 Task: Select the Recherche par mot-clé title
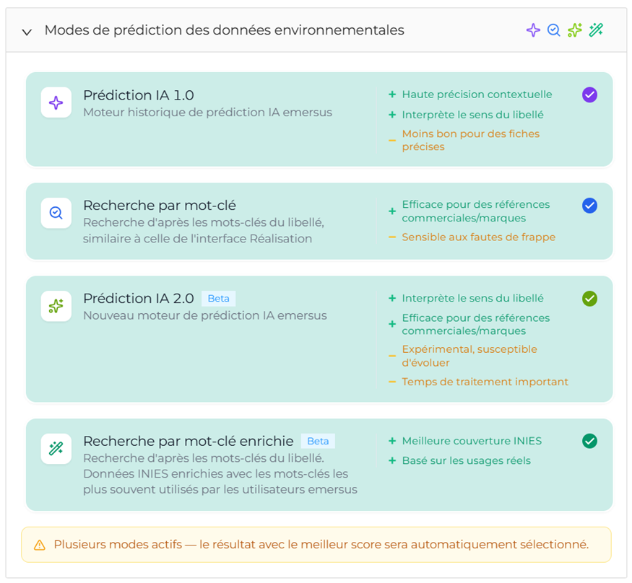pos(160,205)
